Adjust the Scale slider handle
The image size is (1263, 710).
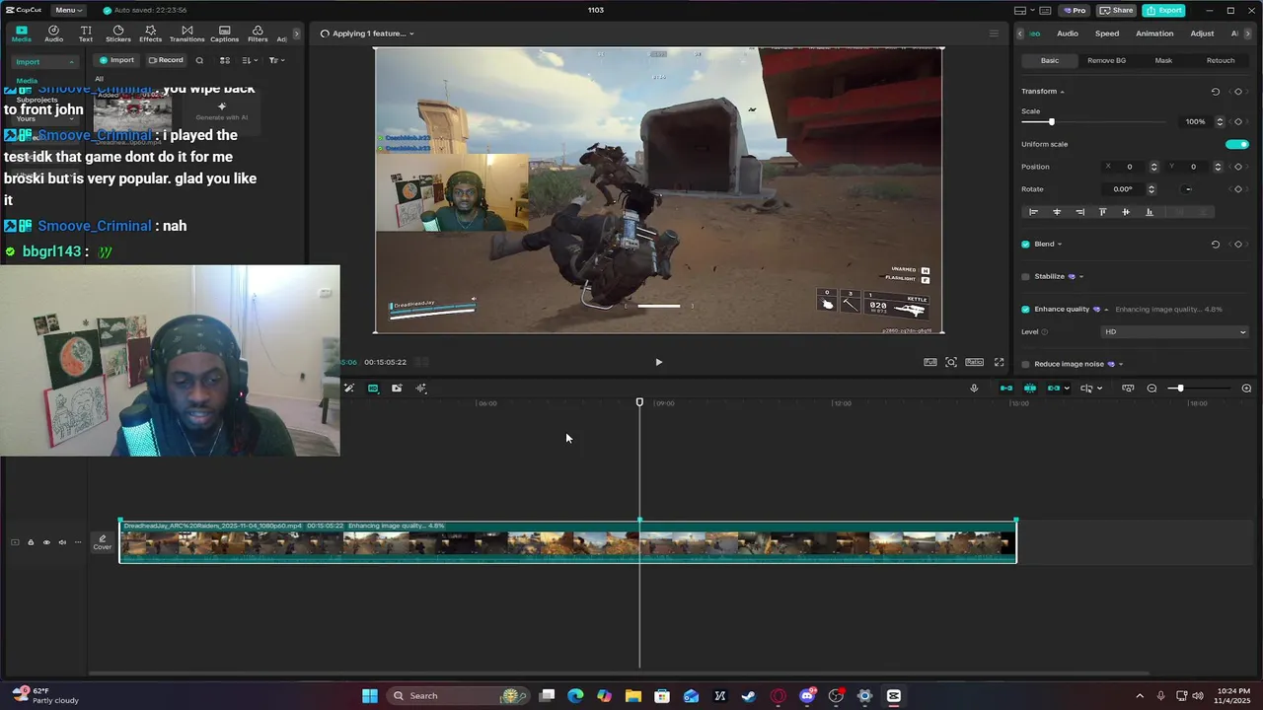click(x=1051, y=122)
